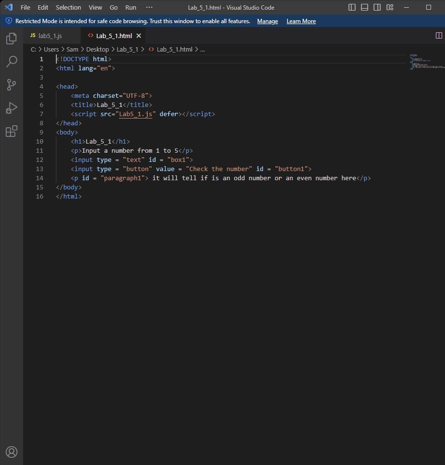Click Learn More about Restricted Mode

pyautogui.click(x=301, y=21)
